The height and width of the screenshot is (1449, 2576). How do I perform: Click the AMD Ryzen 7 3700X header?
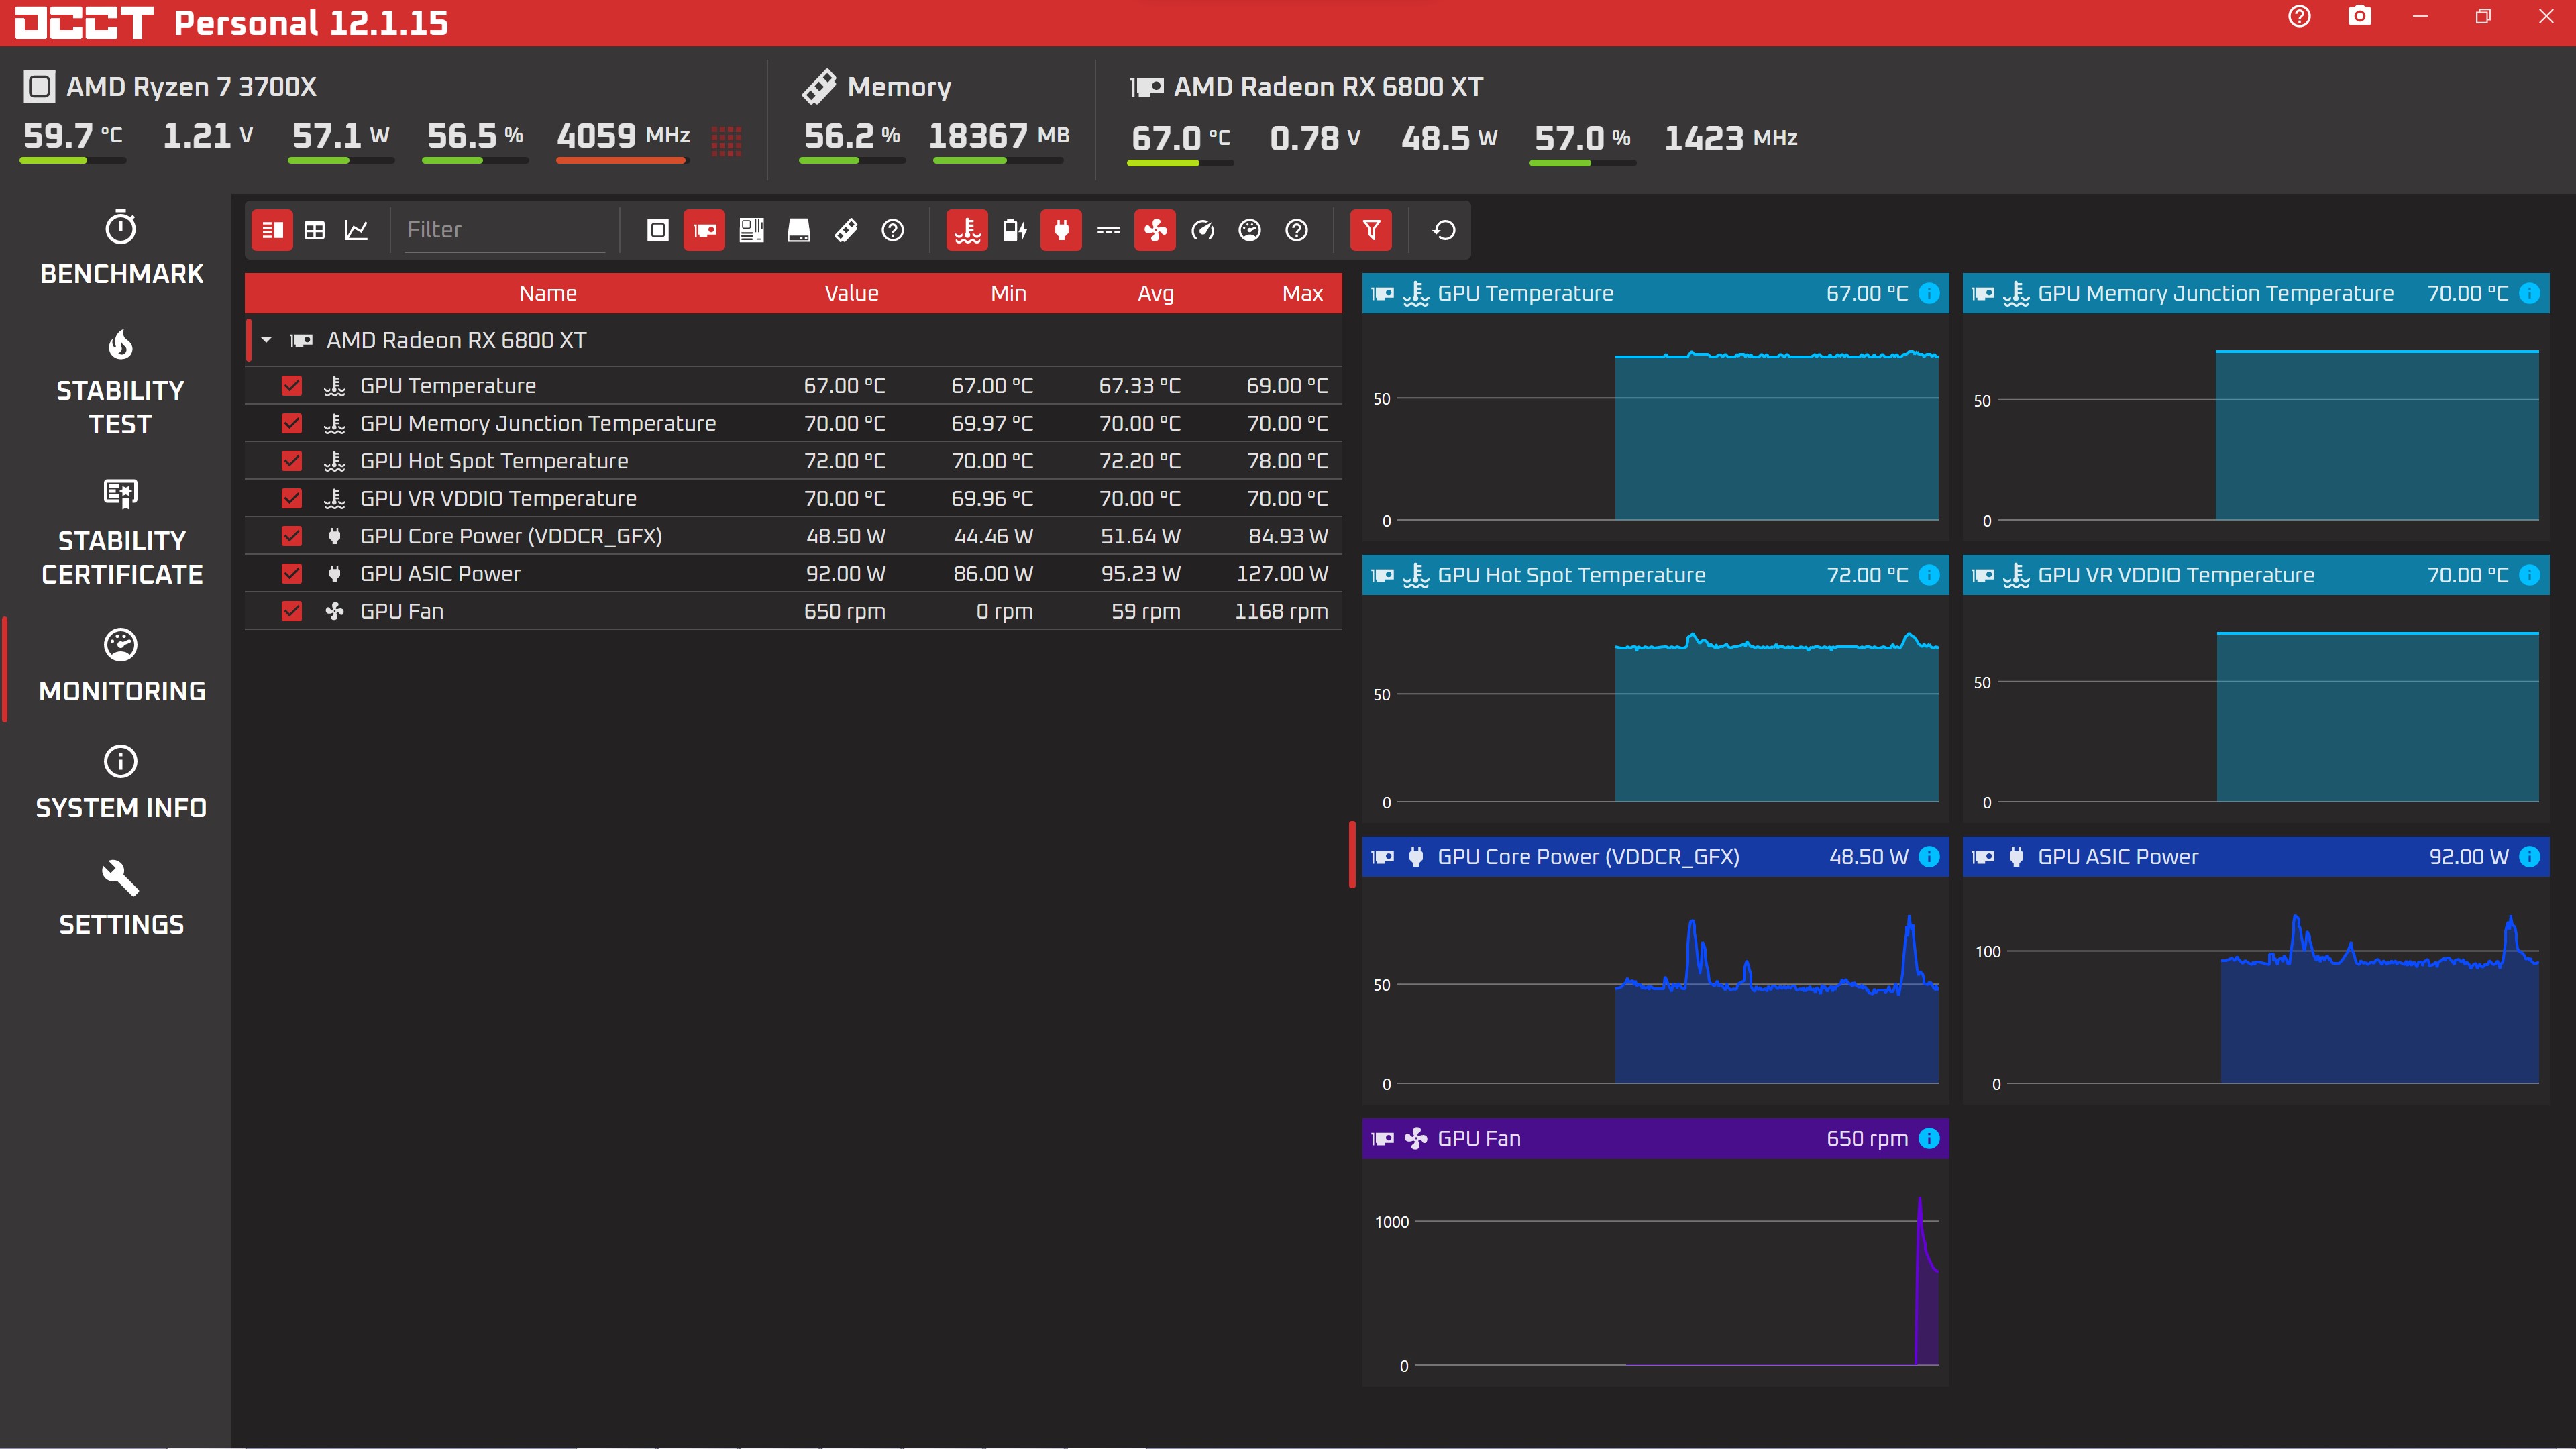pyautogui.click(x=190, y=87)
